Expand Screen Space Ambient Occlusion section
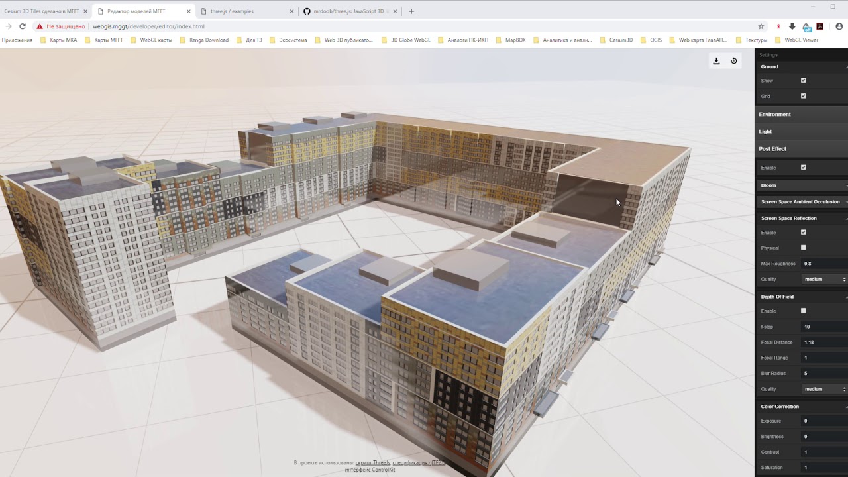This screenshot has width=848, height=477. coord(802,201)
